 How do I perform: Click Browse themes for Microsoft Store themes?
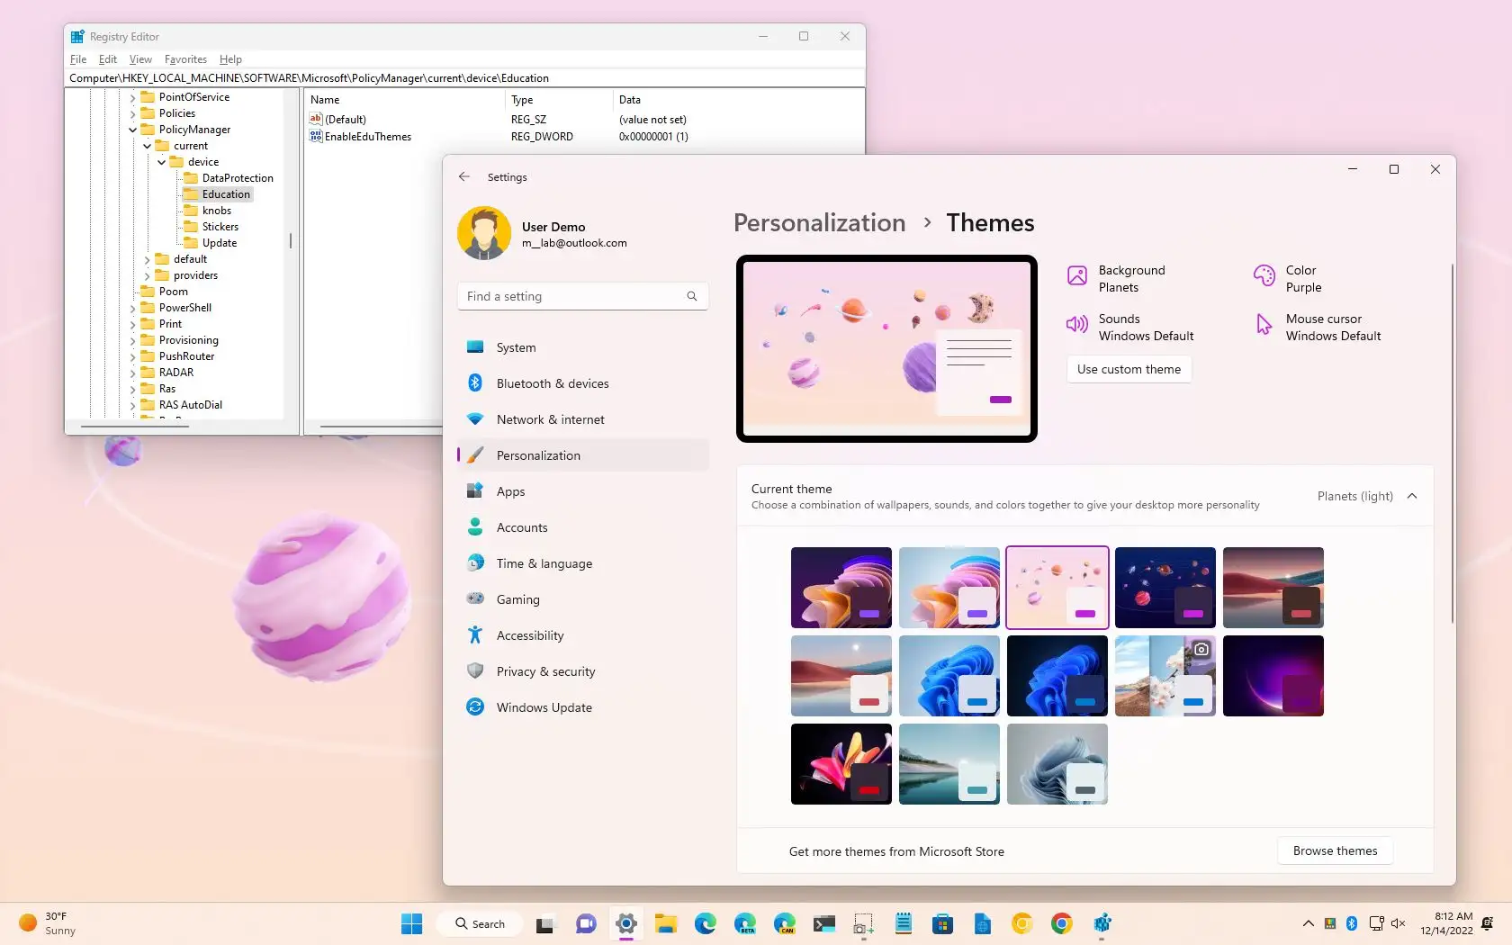1335,850
